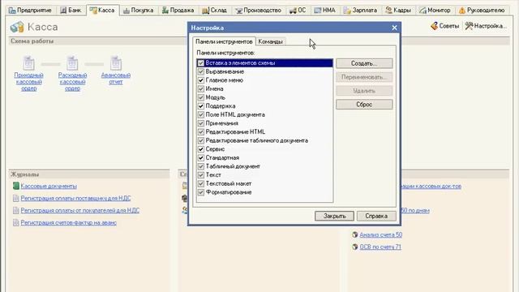Viewport: 519px width, 292px height.
Task: Open the ОС tab
Action: (298, 11)
